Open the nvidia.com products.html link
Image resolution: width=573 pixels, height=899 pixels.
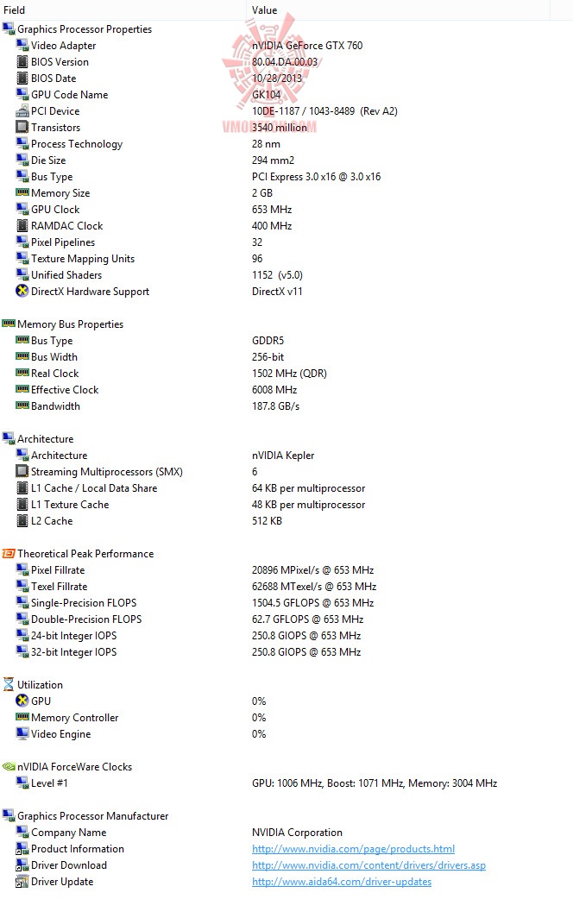click(353, 849)
